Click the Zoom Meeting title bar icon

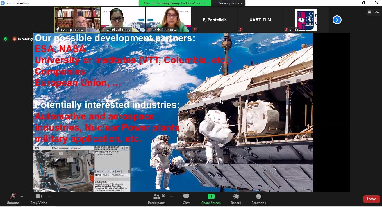(x=3, y=3)
